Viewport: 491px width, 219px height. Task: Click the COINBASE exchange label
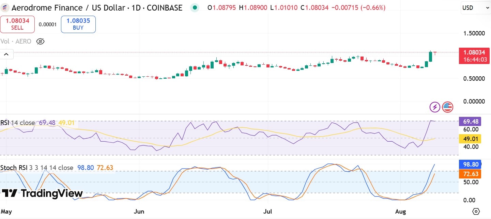(x=164, y=7)
